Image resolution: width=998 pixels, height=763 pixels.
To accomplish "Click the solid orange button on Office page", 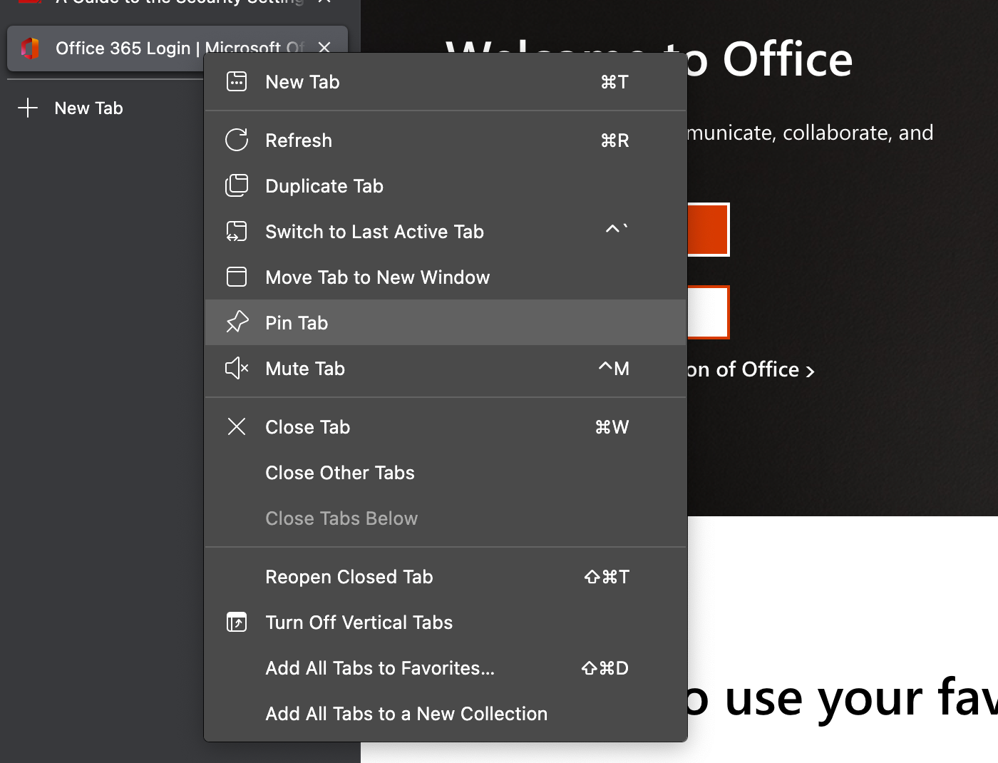I will [708, 230].
